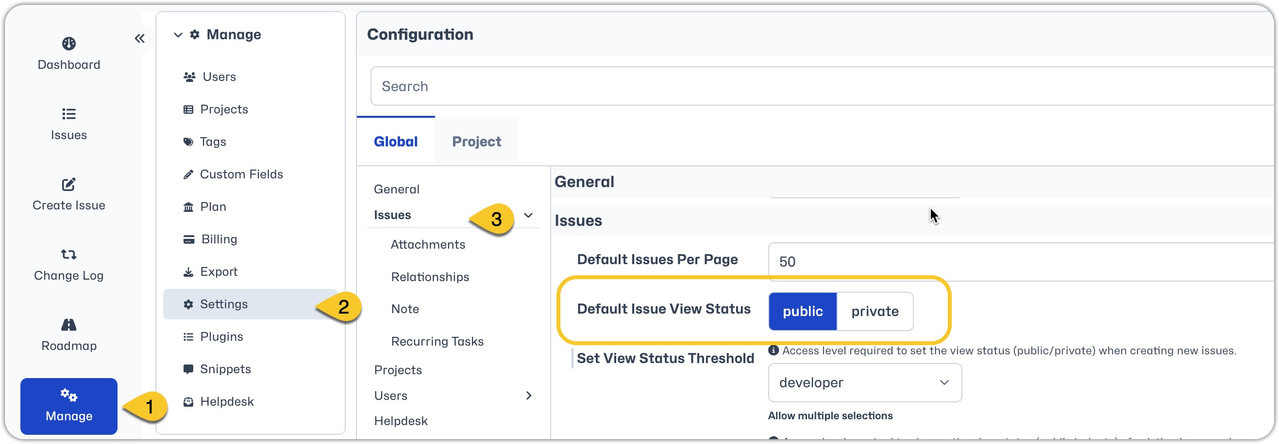Set default view status to private

click(875, 311)
